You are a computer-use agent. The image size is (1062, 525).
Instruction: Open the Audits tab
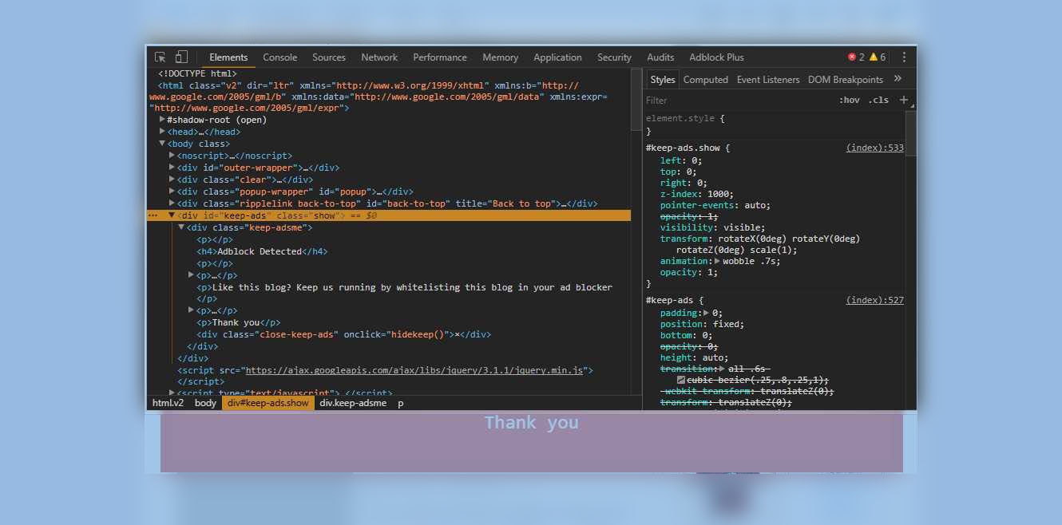[660, 57]
